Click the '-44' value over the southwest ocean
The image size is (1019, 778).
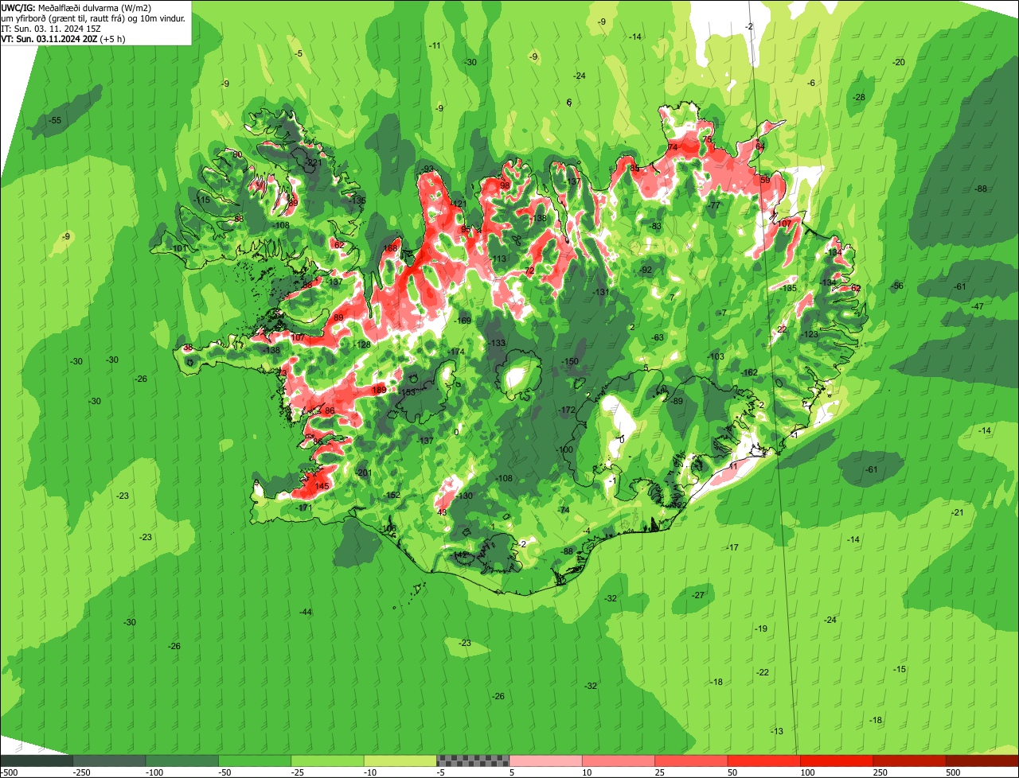pyautogui.click(x=306, y=612)
